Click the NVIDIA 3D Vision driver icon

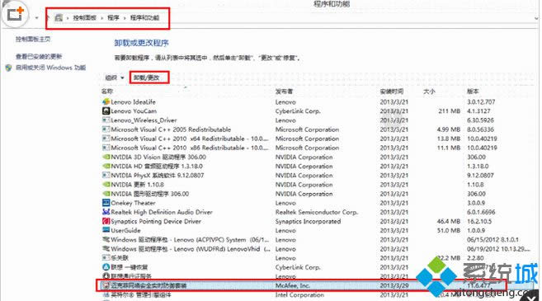click(x=106, y=157)
